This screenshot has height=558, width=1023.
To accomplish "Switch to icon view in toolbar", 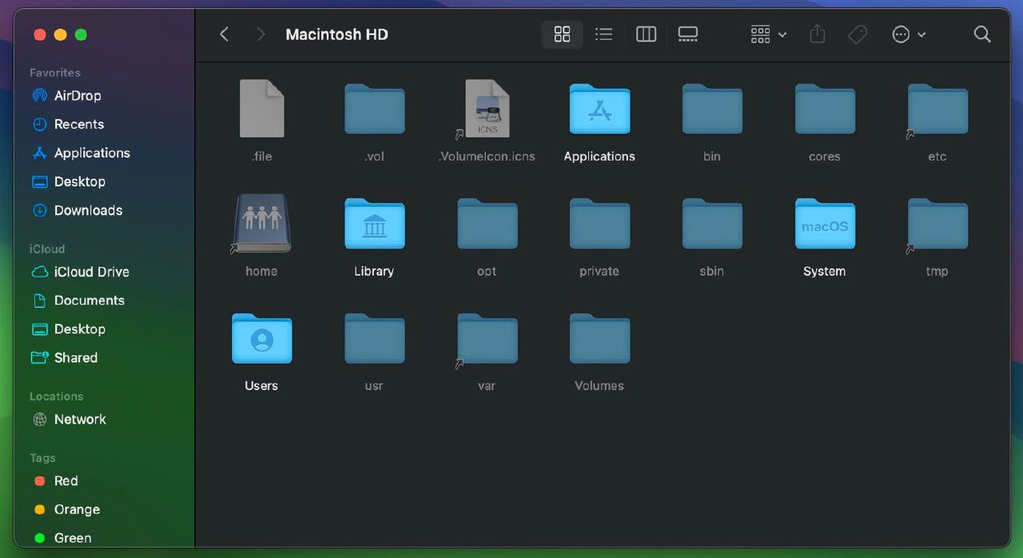I will click(562, 34).
